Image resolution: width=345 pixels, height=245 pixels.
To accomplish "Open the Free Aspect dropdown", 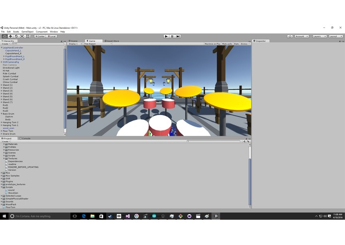I will [x=97, y=44].
